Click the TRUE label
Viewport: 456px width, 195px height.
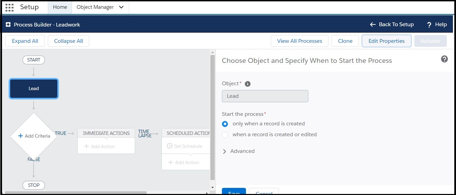[61, 134]
